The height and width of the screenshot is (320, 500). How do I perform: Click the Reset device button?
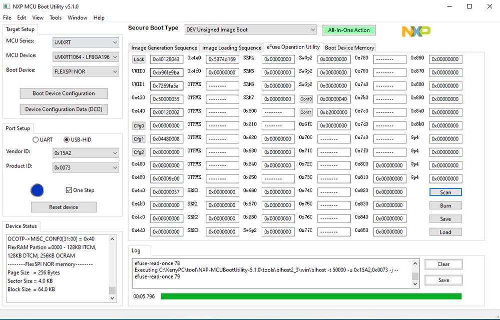[64, 207]
